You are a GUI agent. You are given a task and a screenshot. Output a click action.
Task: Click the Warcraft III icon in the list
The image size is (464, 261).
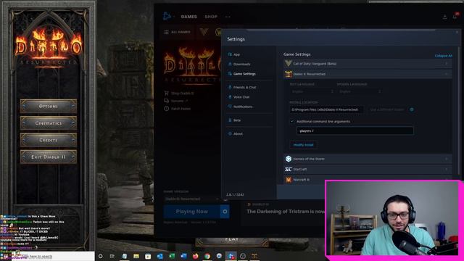pyautogui.click(x=289, y=180)
